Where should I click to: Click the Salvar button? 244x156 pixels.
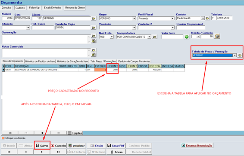(42, 146)
